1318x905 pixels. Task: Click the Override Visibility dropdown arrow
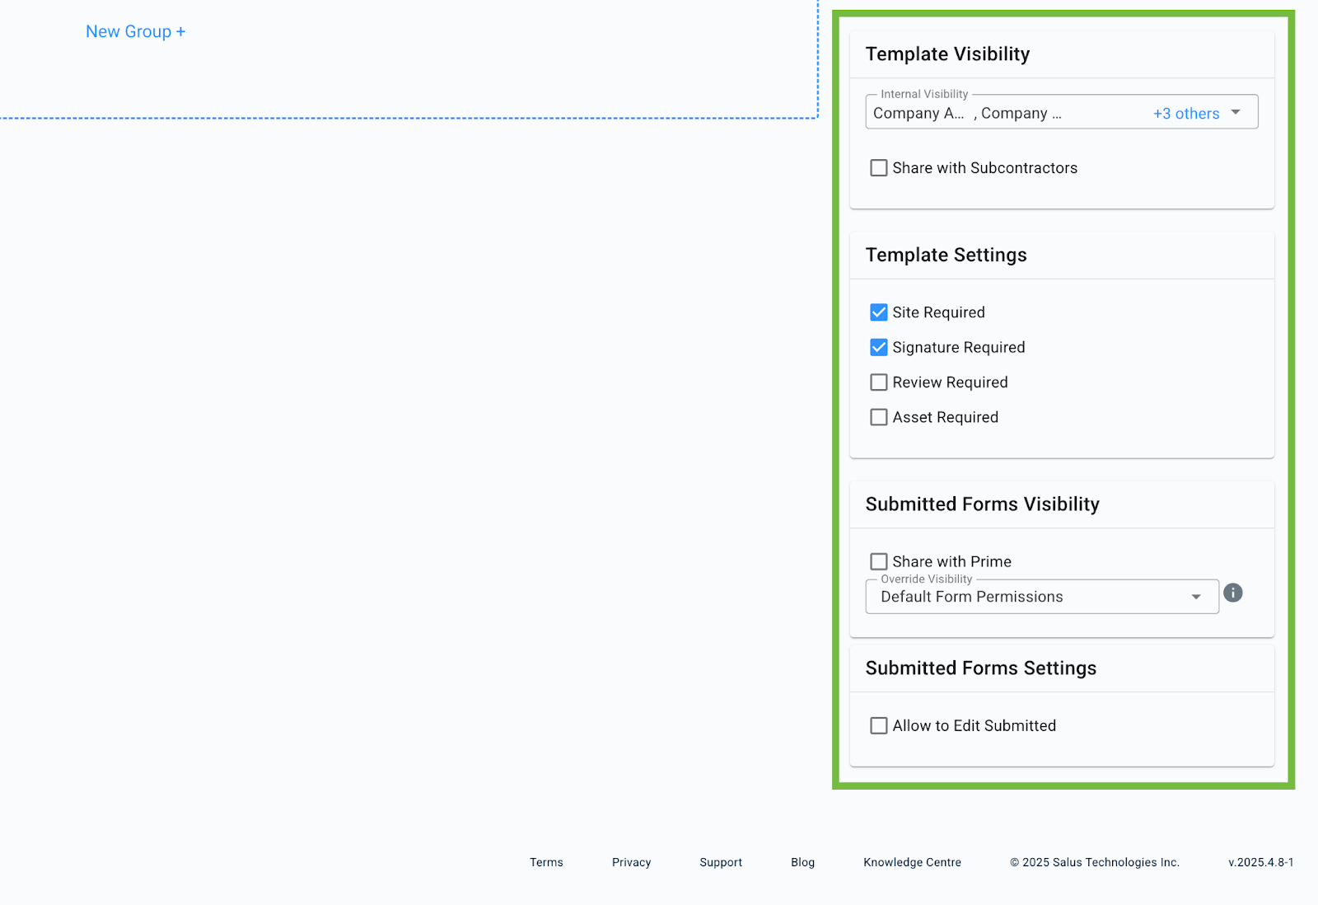pyautogui.click(x=1196, y=597)
